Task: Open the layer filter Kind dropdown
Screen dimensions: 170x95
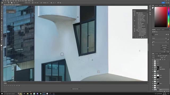Action: [x=155, y=56]
